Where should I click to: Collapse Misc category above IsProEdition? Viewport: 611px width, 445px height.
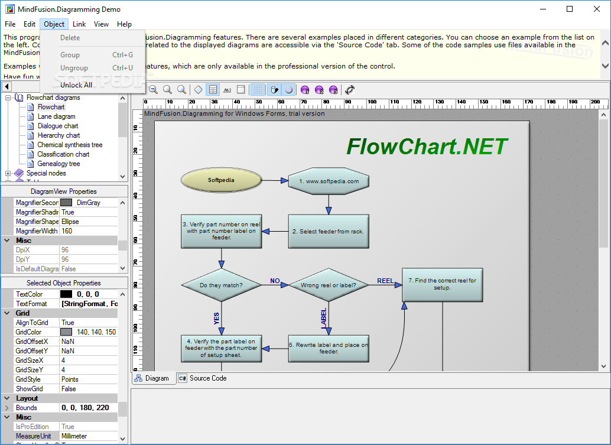[7, 417]
